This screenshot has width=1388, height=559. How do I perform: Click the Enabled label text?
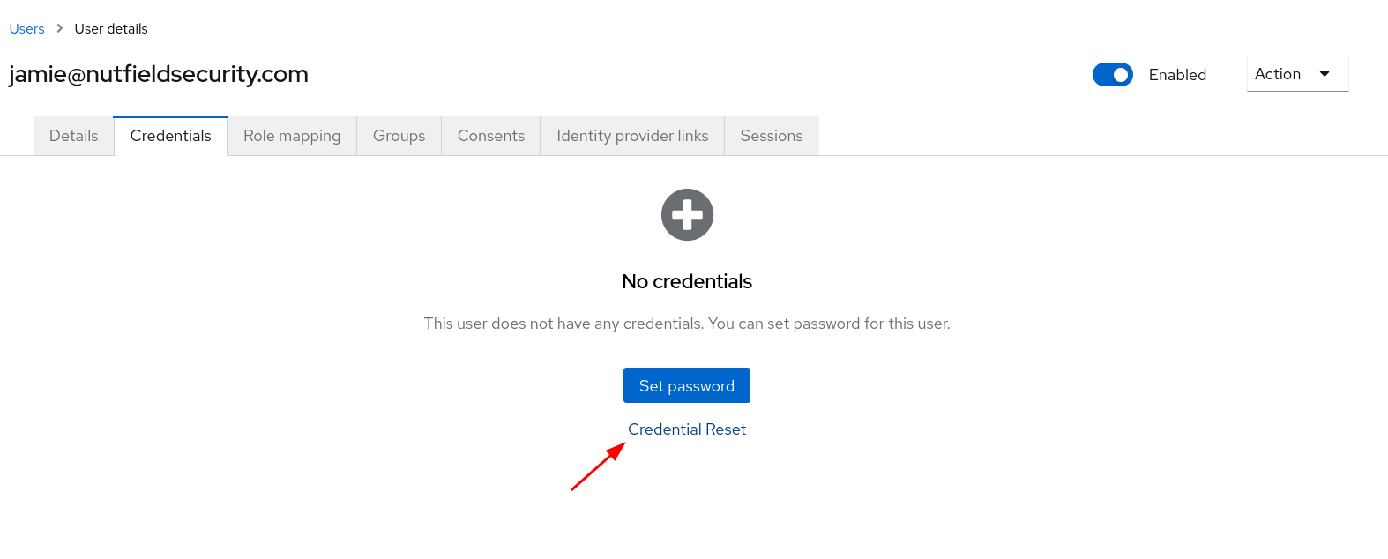(1177, 75)
